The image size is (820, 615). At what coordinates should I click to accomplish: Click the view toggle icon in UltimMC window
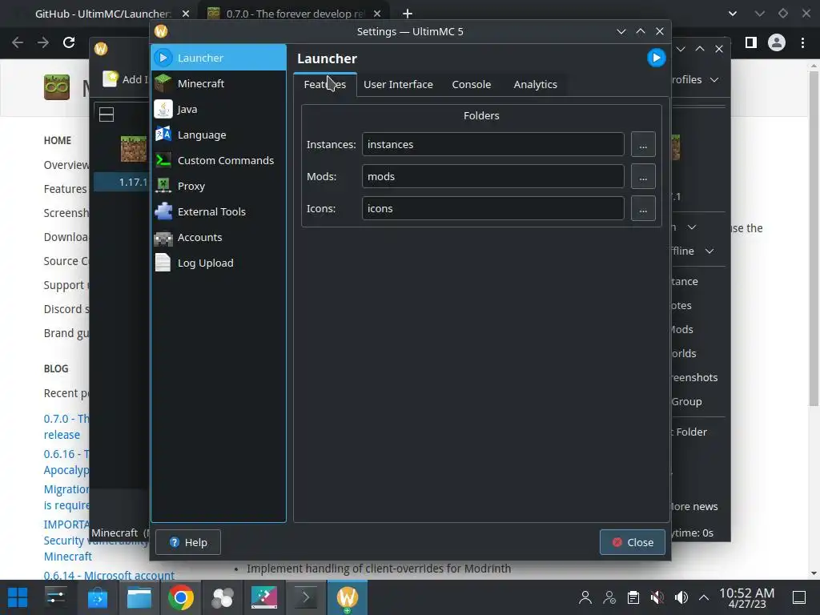pos(107,115)
